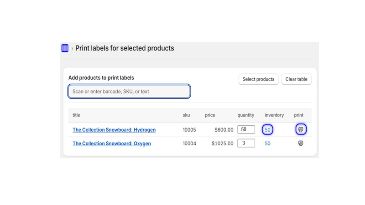Click inventory value 50 for Oxygen
Viewport: 365px width, 205px height.
coord(267,143)
